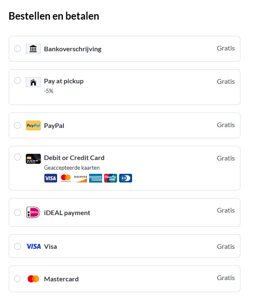Click the black card icon beside Debit or Credit Card
This screenshot has height=298, width=255.
[x=33, y=159]
